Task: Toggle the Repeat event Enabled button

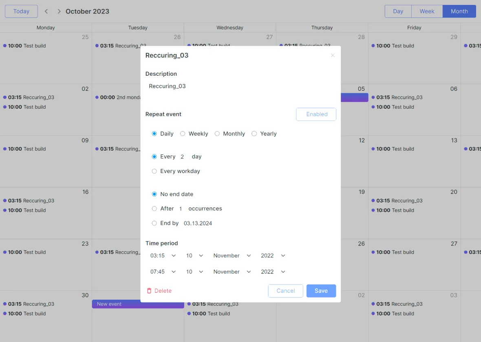Action: (x=316, y=114)
